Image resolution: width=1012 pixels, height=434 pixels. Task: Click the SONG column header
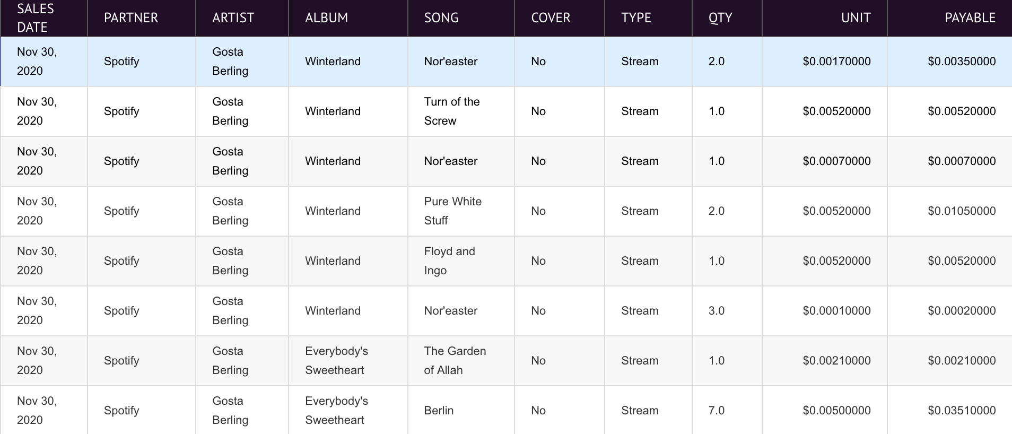pyautogui.click(x=461, y=18)
